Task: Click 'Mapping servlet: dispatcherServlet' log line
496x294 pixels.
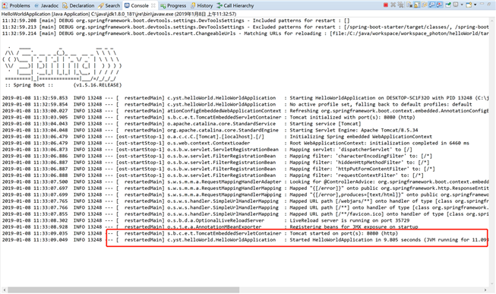Action: coord(207,150)
